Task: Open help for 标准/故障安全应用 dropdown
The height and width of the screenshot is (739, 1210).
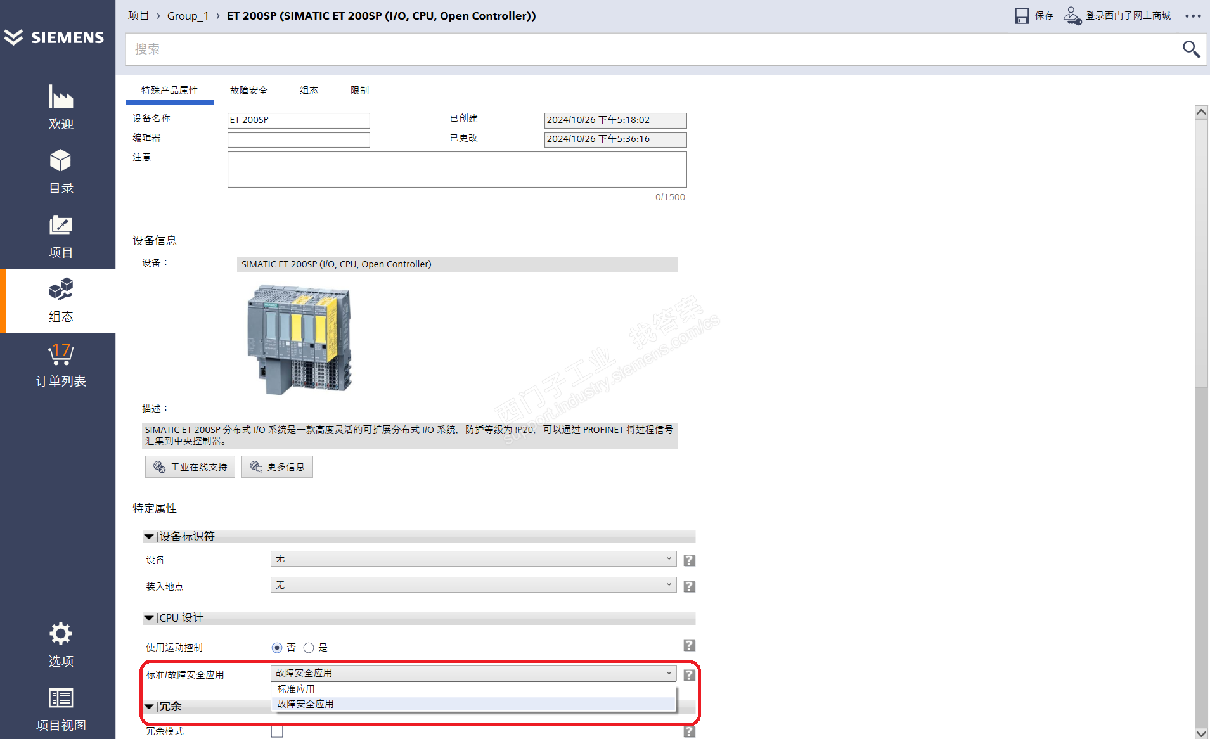Action: (689, 675)
